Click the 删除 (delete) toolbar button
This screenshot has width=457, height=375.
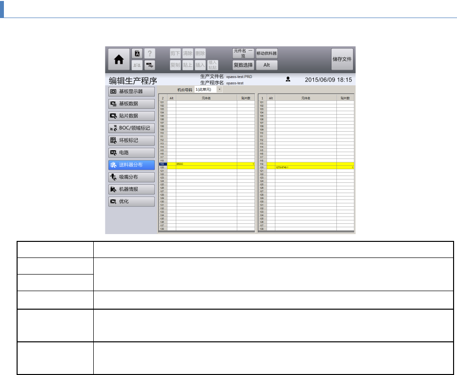click(x=200, y=54)
